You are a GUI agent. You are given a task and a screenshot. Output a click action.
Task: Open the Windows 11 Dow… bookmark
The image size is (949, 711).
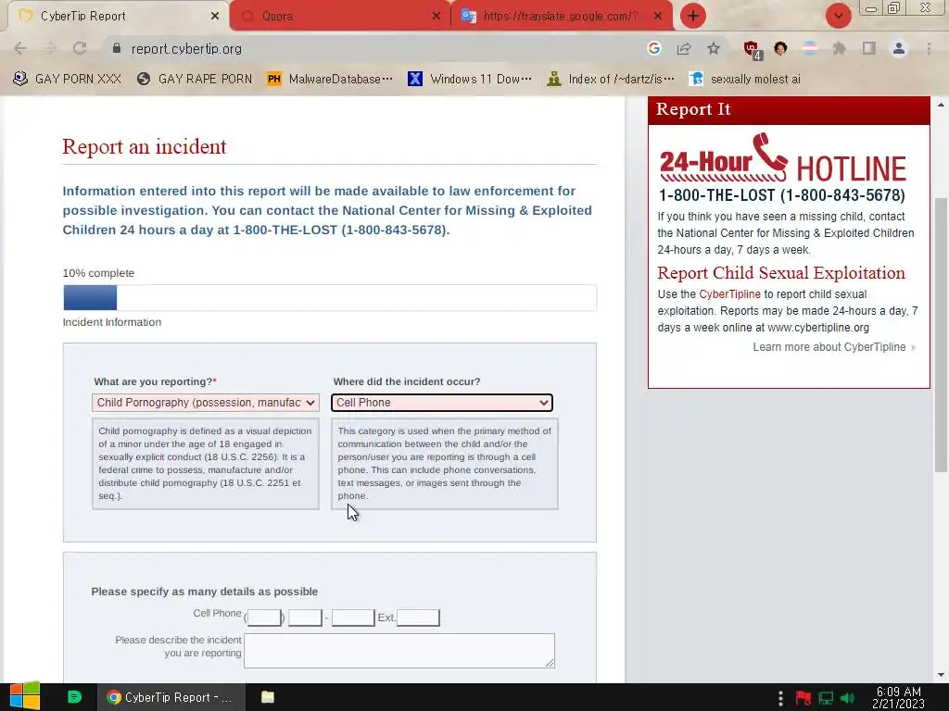[470, 79]
